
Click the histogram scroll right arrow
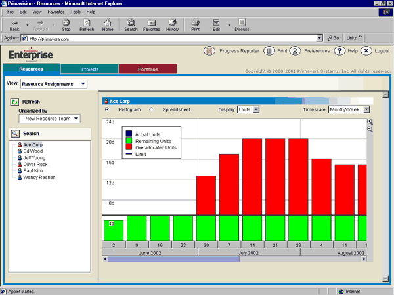point(364,259)
